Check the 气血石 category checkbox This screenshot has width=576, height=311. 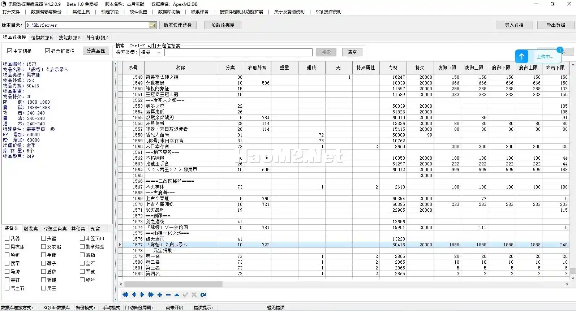(7, 288)
